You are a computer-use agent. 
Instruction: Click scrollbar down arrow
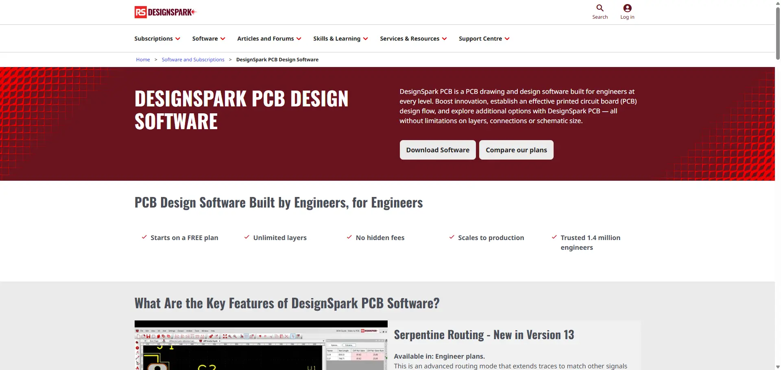pyautogui.click(x=778, y=367)
